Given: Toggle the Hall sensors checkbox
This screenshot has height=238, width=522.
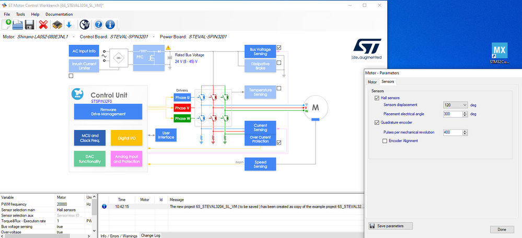Looking at the screenshot, I should coord(377,98).
